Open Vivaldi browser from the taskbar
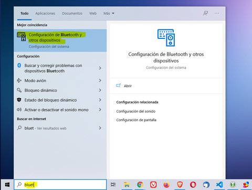The width and height of the screenshot is (252, 190). (x=153, y=184)
